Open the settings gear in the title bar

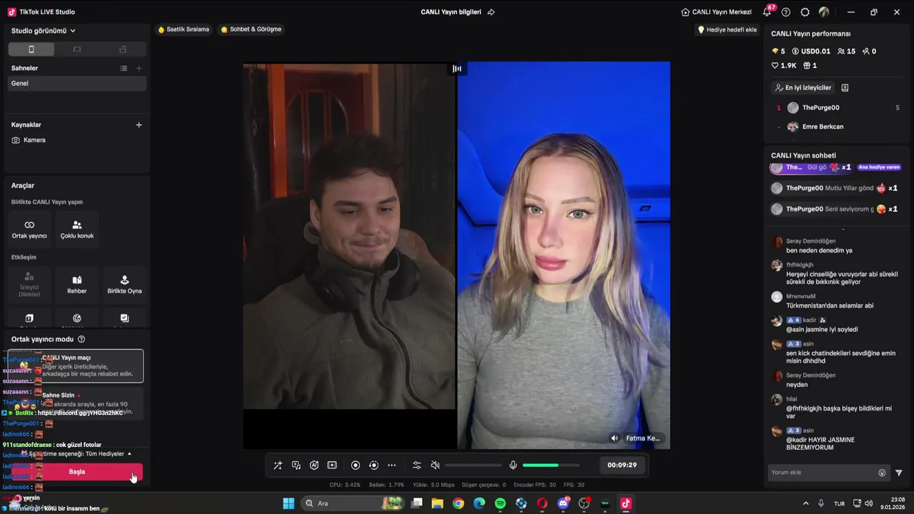(805, 12)
